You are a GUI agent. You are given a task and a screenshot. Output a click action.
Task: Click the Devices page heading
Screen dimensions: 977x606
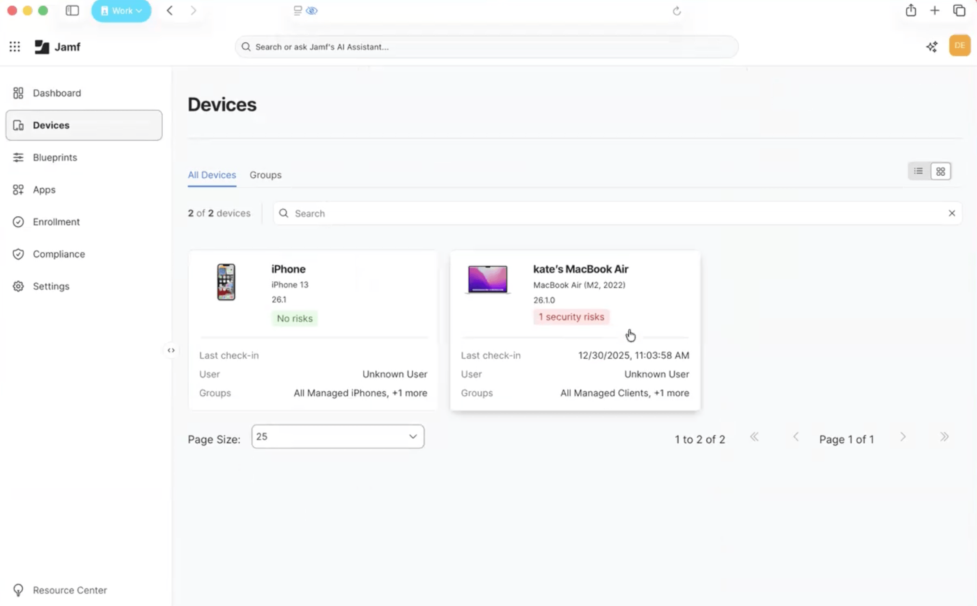(x=222, y=105)
